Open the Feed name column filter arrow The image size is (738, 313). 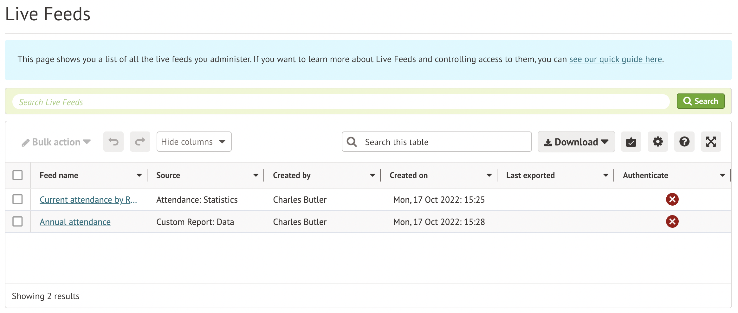pyautogui.click(x=139, y=175)
